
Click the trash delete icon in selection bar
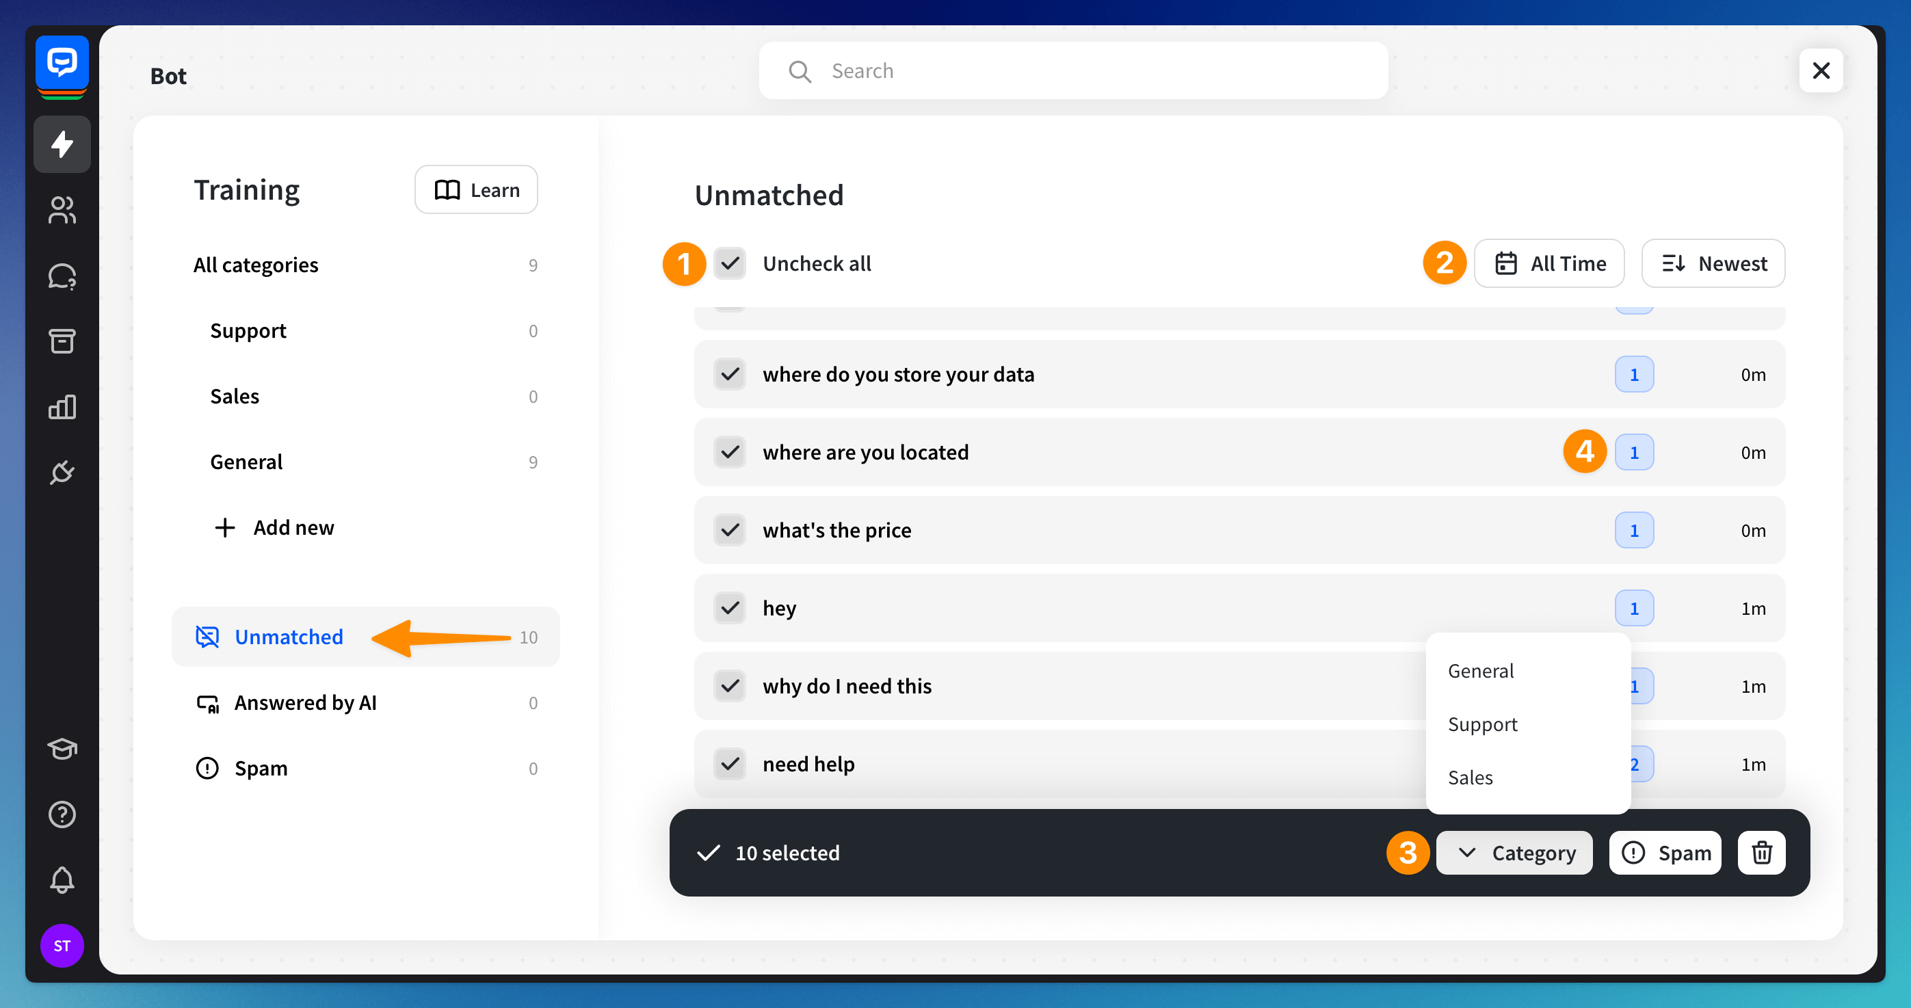(1761, 852)
